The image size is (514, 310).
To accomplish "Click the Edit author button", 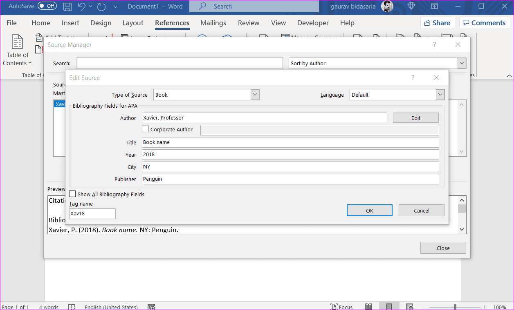I will [x=416, y=118].
